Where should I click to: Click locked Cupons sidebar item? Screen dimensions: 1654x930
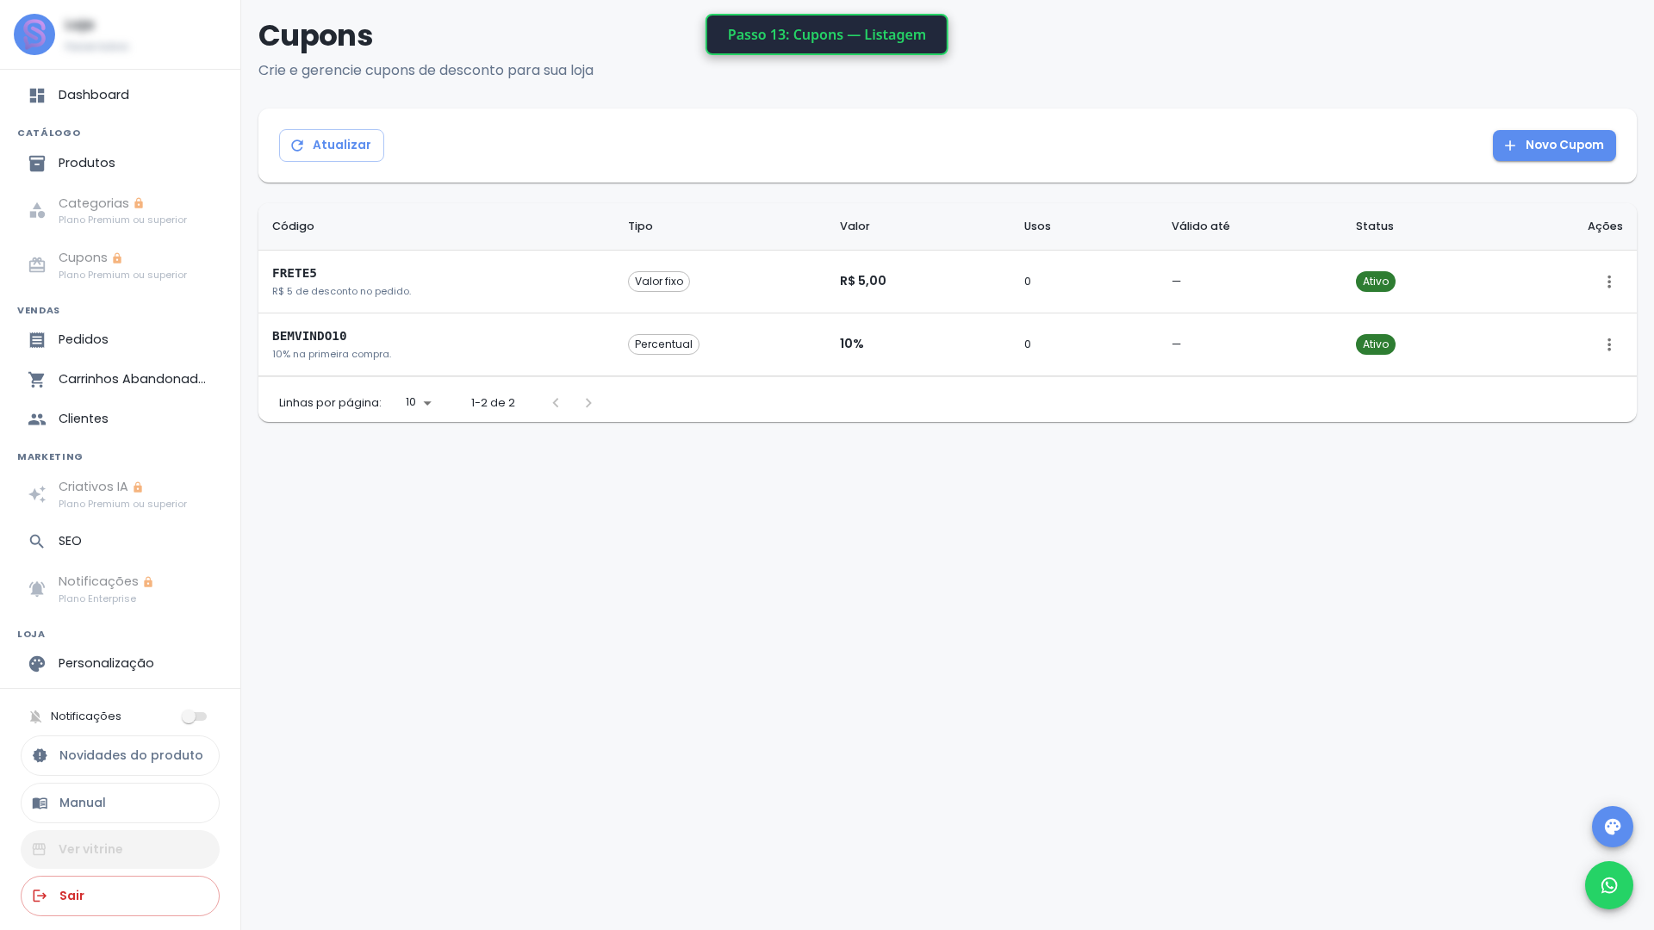tap(121, 265)
